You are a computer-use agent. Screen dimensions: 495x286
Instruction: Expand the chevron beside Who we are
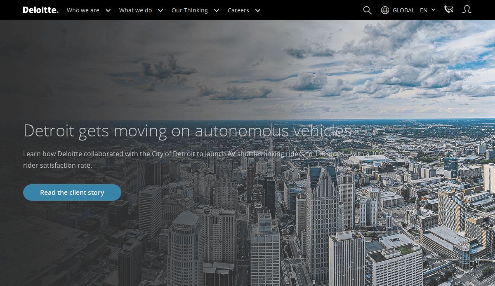coord(108,10)
